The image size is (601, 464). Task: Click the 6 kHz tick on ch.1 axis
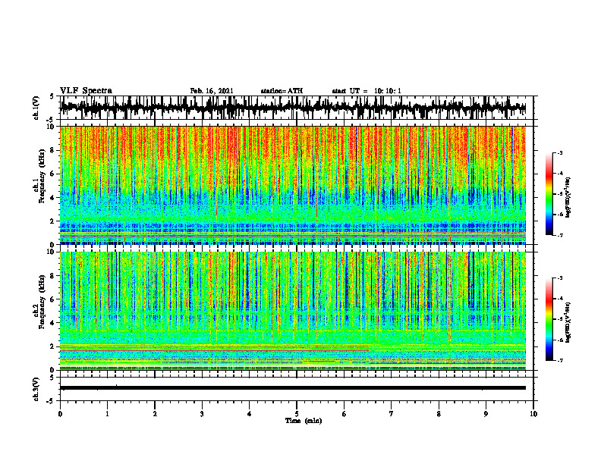52,174
